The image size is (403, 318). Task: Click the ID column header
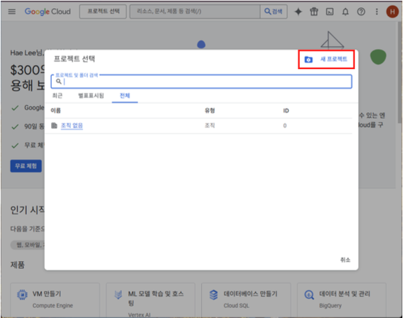[286, 111]
